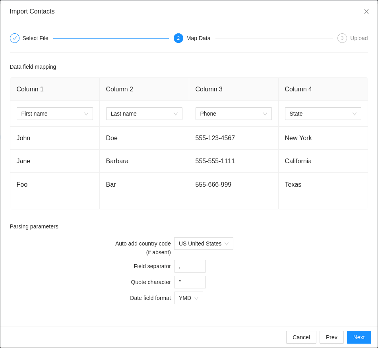Select the Upload step label
The width and height of the screenshot is (378, 348).
[x=359, y=38]
